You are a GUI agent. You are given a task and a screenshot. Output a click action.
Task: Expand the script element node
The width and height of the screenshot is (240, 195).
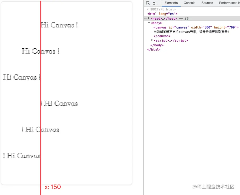pos(152,40)
